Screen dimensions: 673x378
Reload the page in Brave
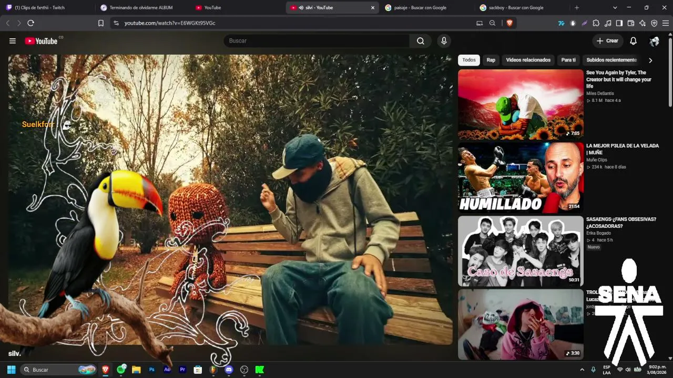pyautogui.click(x=30, y=23)
